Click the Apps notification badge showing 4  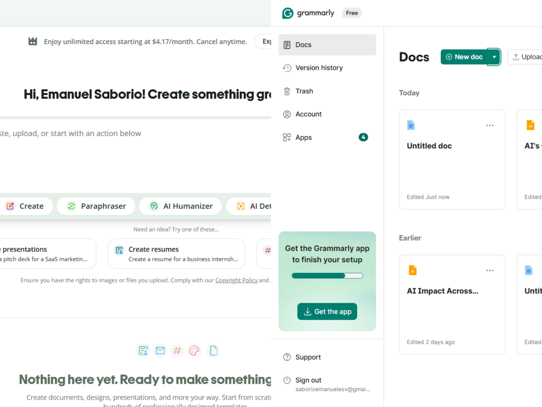pos(363,137)
